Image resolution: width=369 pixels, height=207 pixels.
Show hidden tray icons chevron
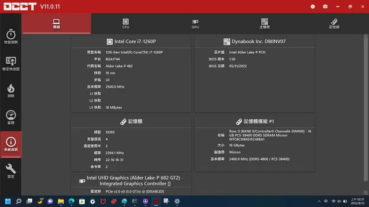point(319,202)
